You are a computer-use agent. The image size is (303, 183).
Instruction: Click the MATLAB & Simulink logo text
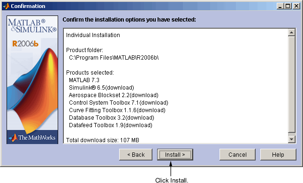point(32,26)
